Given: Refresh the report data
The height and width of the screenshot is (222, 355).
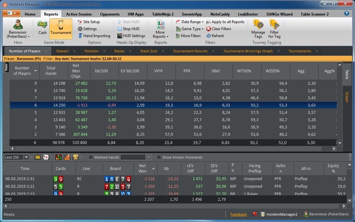Looking at the screenshot, I should coord(216,36).
